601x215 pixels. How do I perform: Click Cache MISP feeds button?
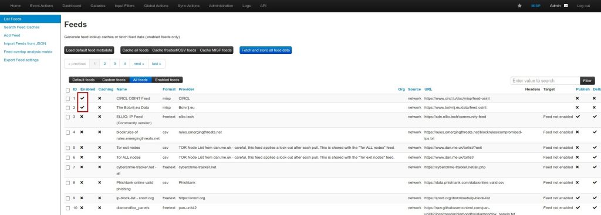click(x=216, y=50)
